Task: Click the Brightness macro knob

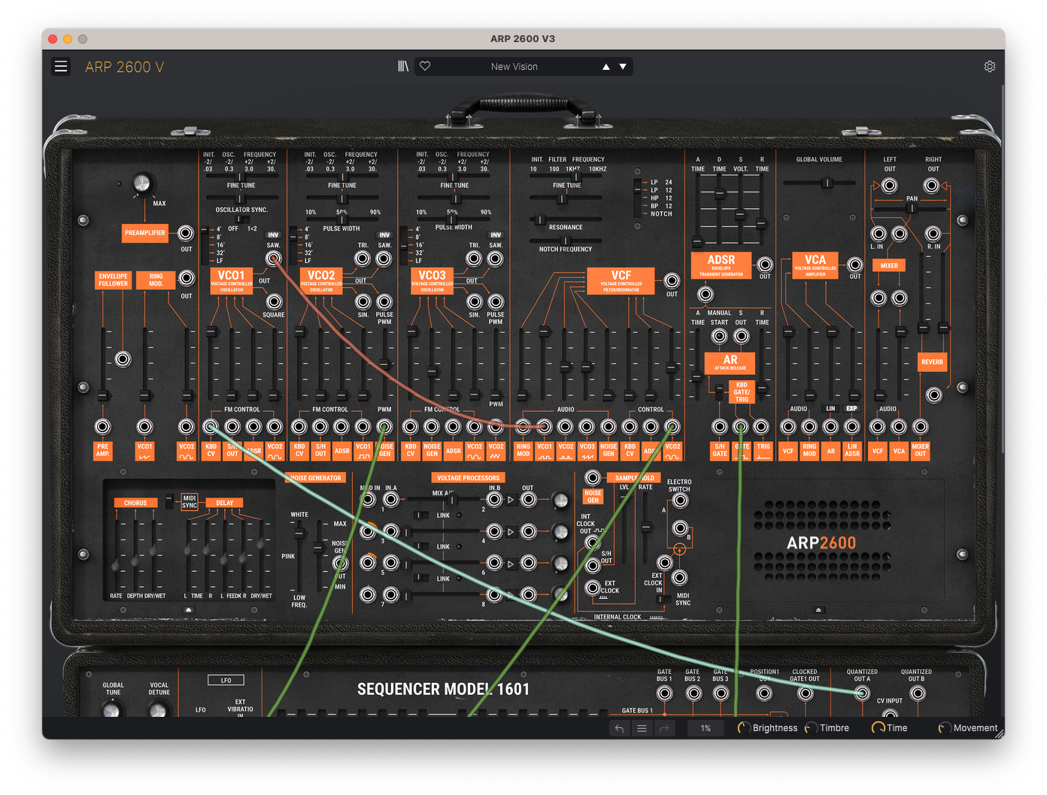Action: pos(744,728)
